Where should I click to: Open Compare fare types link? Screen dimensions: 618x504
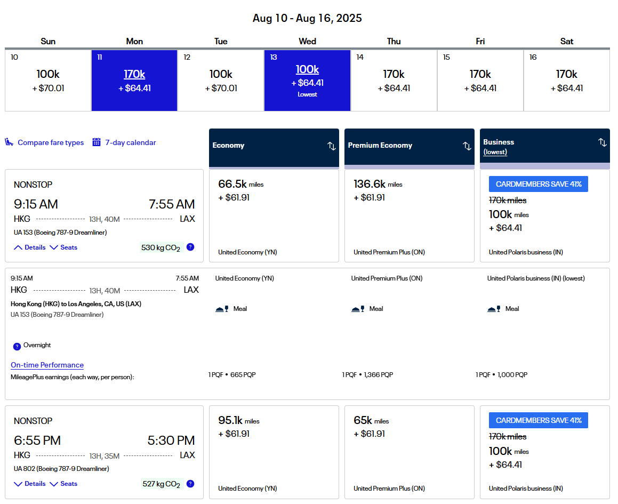click(x=51, y=142)
